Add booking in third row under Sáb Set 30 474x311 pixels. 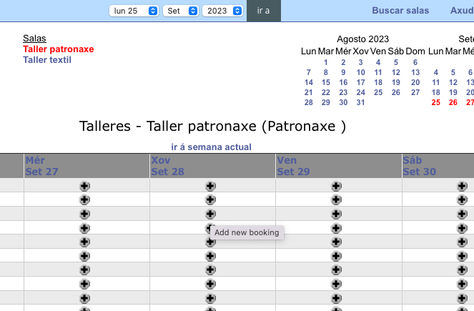462,214
